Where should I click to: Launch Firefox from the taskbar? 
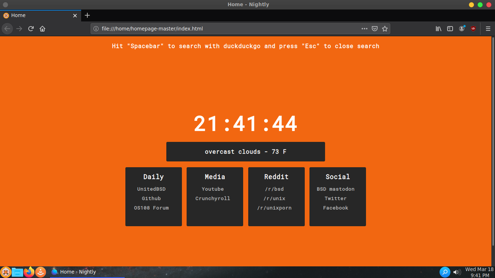(29, 272)
